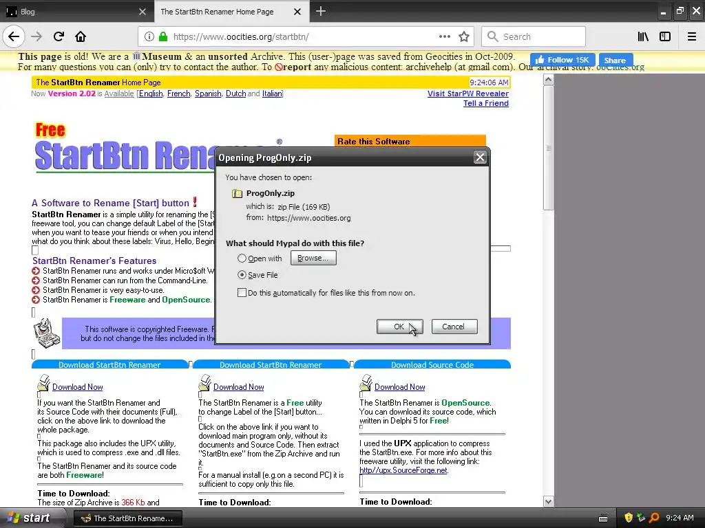705x528 pixels.
Task: Open the Spanish version link
Action: pyautogui.click(x=208, y=93)
